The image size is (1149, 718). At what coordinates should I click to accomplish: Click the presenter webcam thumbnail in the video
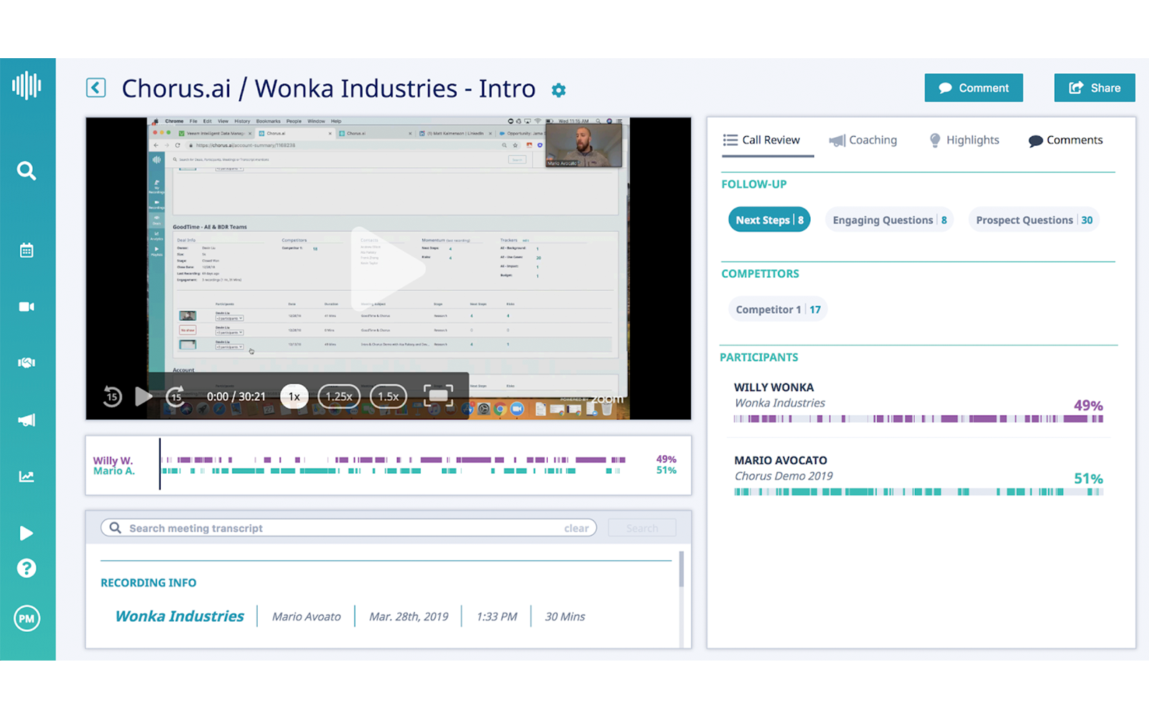pos(584,146)
